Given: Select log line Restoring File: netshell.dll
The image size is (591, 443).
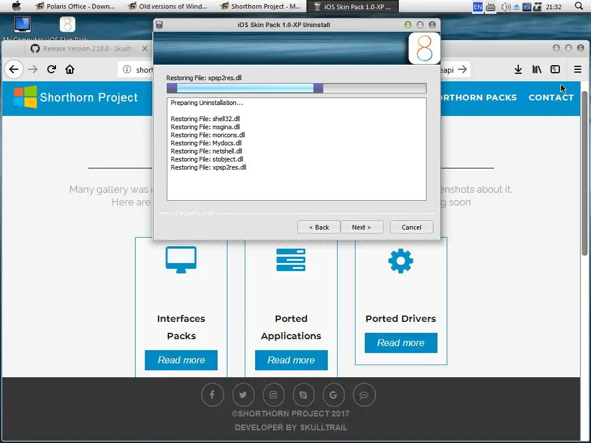Looking at the screenshot, I should tap(206, 151).
